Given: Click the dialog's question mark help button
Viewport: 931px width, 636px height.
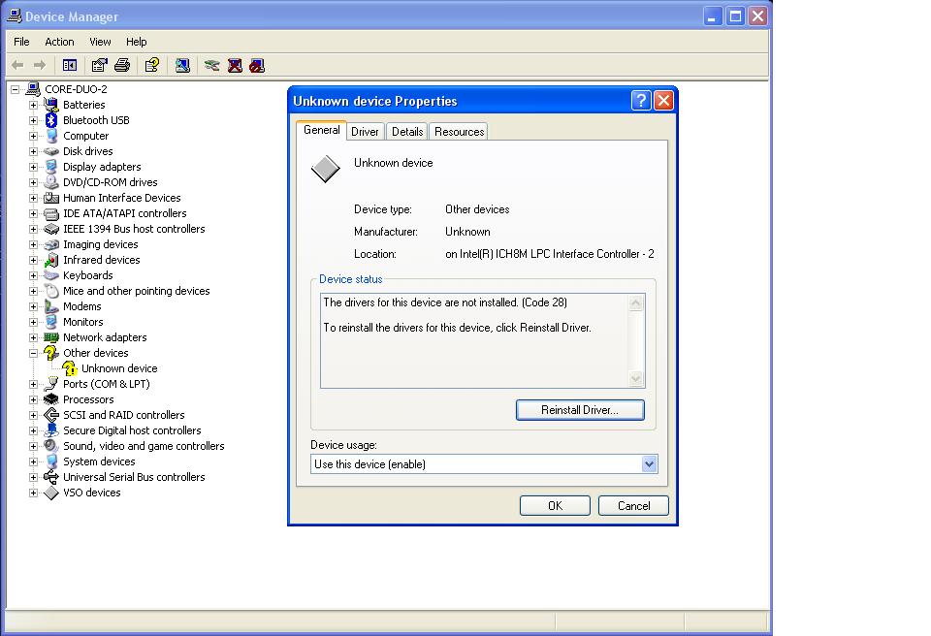Looking at the screenshot, I should point(641,101).
